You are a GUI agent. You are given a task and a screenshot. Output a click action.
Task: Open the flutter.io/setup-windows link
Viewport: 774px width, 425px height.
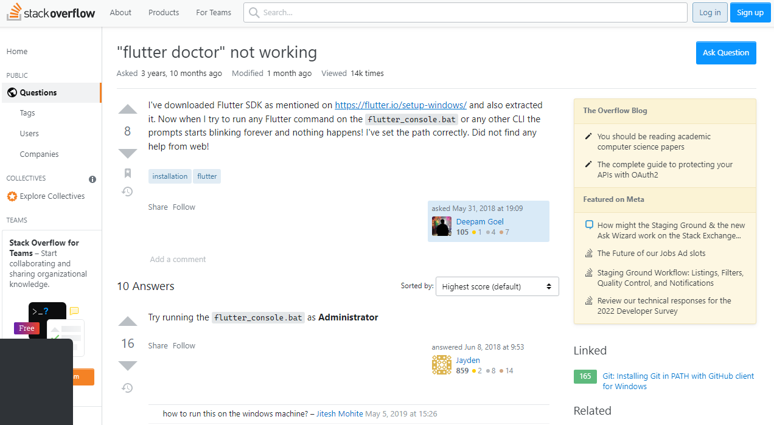click(x=401, y=105)
